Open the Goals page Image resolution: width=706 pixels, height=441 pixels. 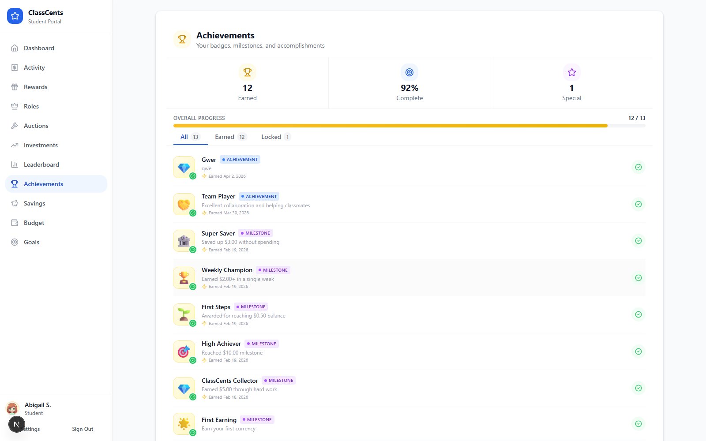click(x=56, y=242)
